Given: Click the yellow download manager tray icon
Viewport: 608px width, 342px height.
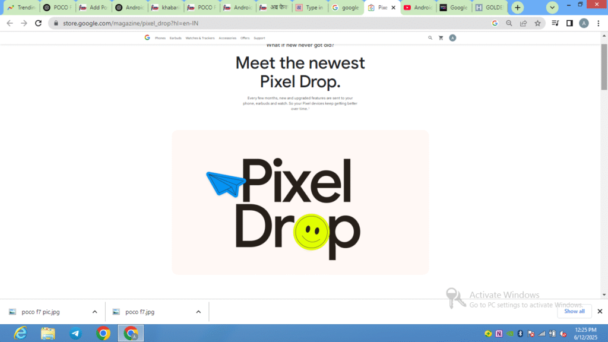Looking at the screenshot, I should [488, 334].
